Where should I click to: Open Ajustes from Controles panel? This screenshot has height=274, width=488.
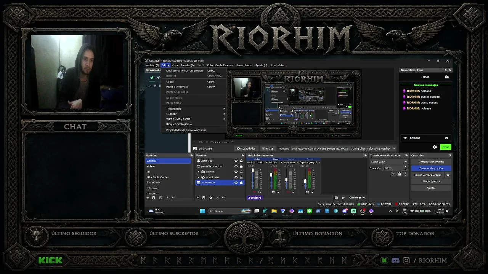point(431,188)
